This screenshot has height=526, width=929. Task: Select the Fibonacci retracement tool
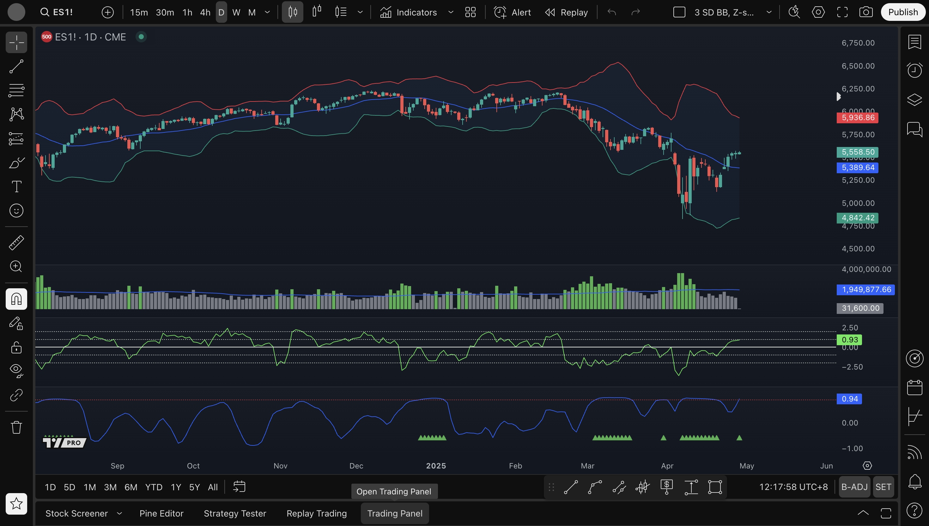click(16, 90)
